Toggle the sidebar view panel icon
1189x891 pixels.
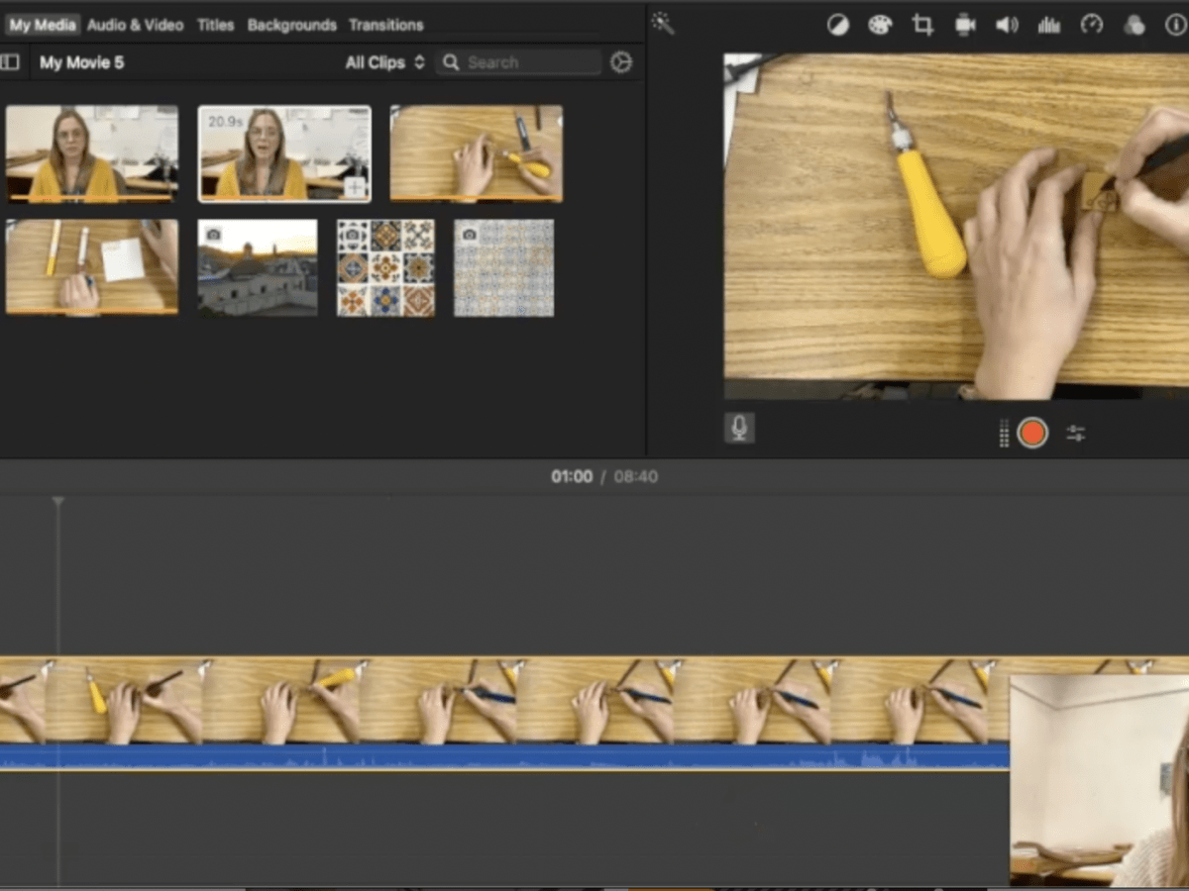(x=12, y=62)
